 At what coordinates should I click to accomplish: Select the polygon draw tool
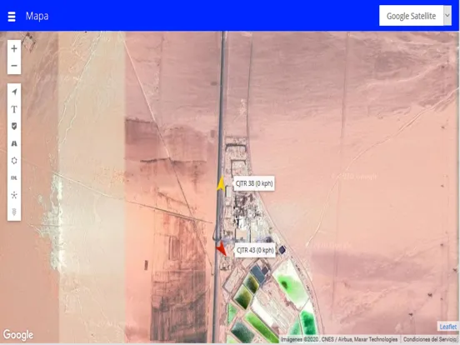(x=14, y=161)
